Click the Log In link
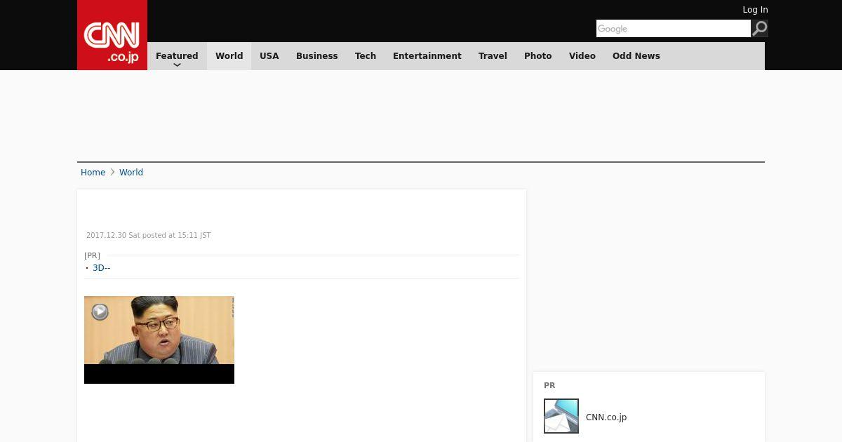842x442 pixels. coord(755,10)
